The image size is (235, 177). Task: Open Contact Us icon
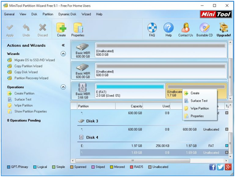point(186,27)
